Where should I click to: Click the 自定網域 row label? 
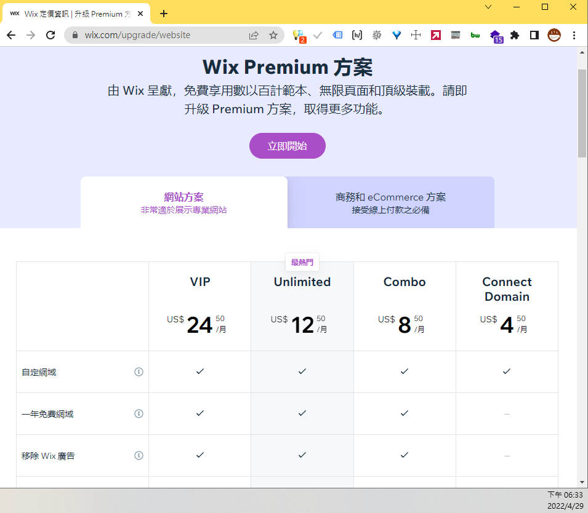coord(39,372)
